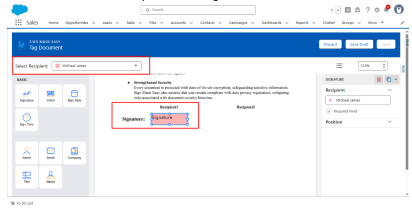Screen dimensions: 412x210
Task: Open the To Do List utility
Action: pos(22,203)
